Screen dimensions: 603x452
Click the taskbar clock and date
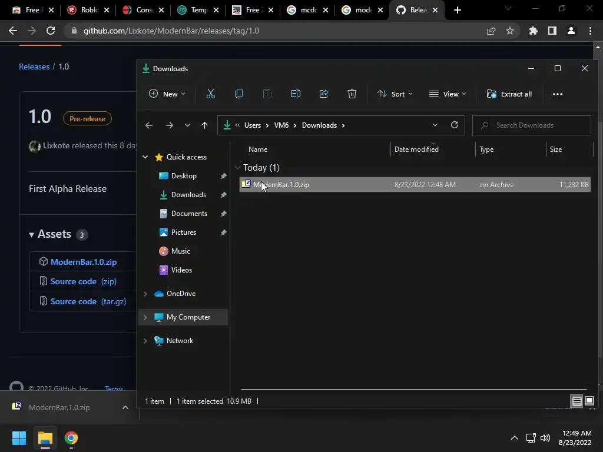[575, 438]
